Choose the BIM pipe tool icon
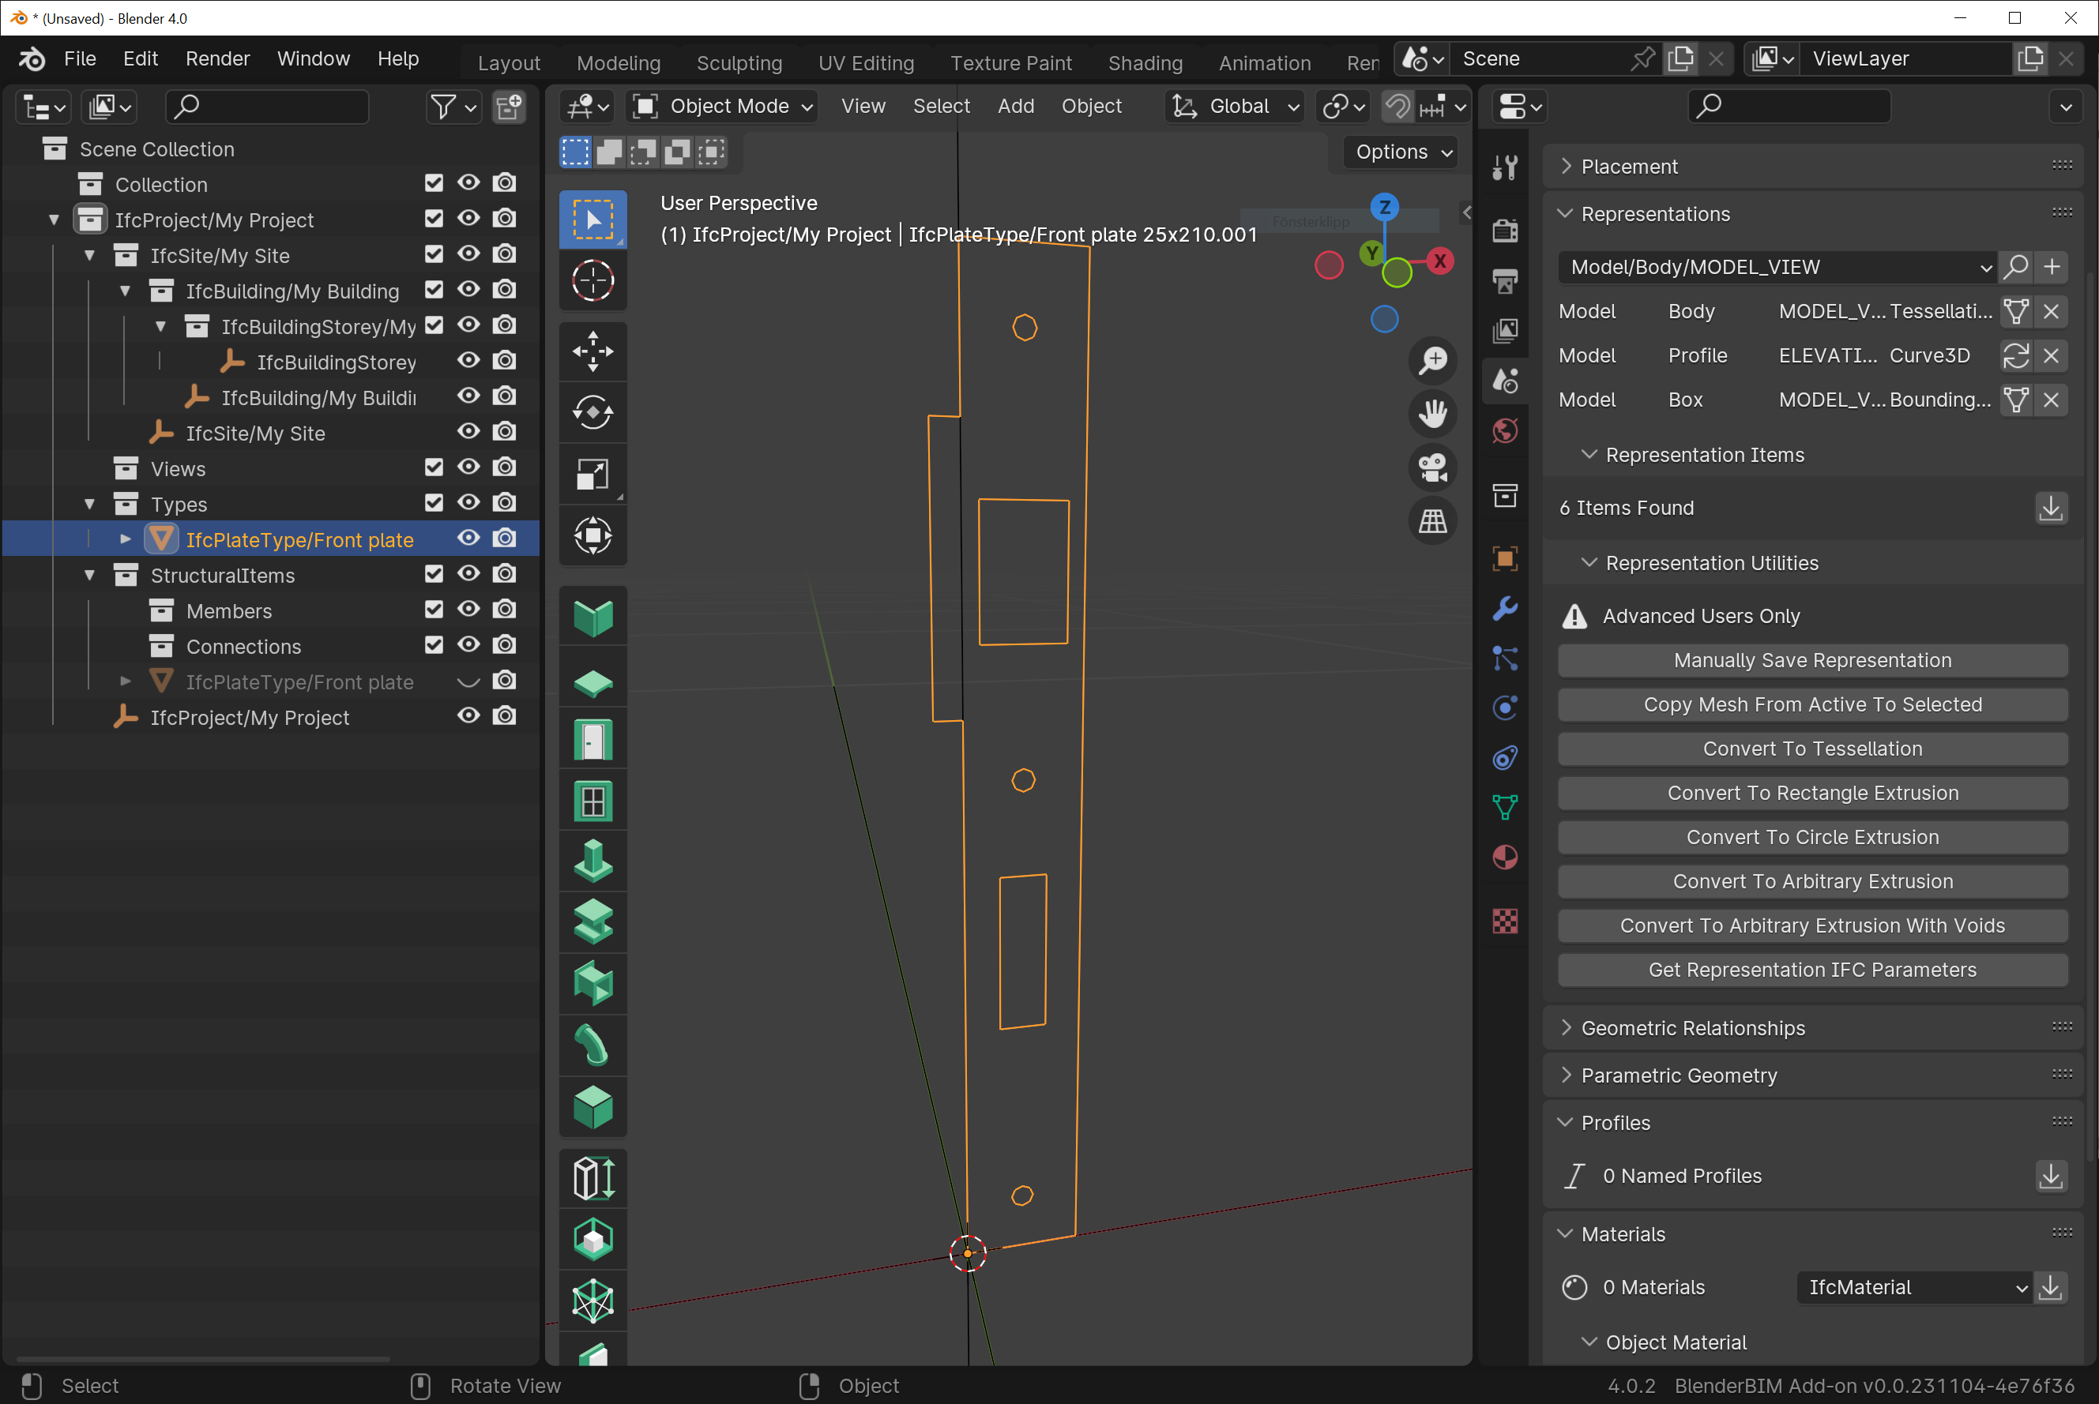 592,1044
